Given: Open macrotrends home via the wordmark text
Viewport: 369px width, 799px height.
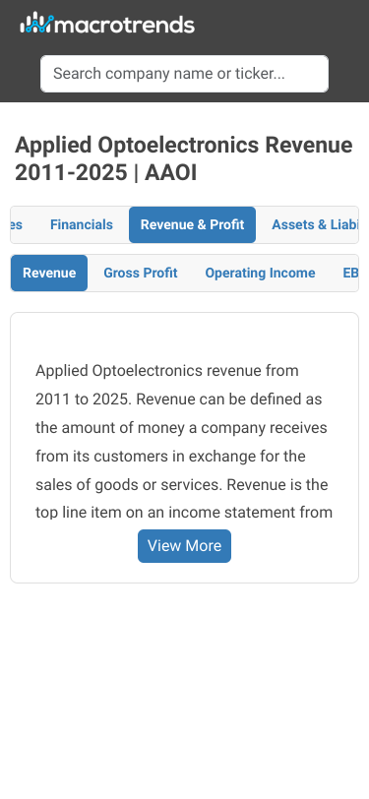Looking at the screenshot, I should tap(125, 25).
